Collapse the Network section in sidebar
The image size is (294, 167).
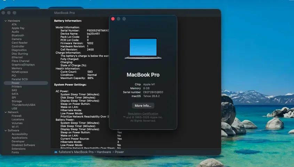(6, 112)
